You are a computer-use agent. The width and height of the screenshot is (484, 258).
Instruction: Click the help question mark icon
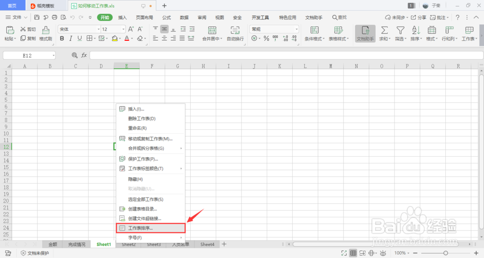click(457, 17)
